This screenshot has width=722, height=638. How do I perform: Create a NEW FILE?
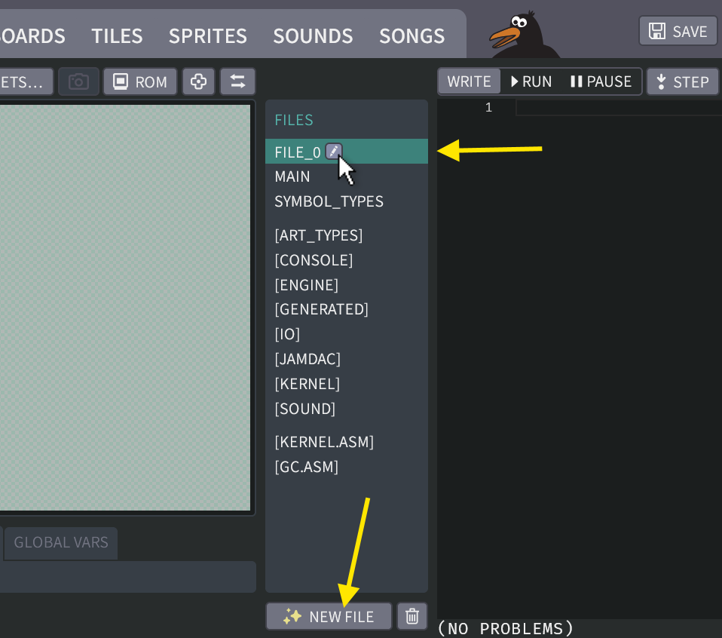click(329, 616)
